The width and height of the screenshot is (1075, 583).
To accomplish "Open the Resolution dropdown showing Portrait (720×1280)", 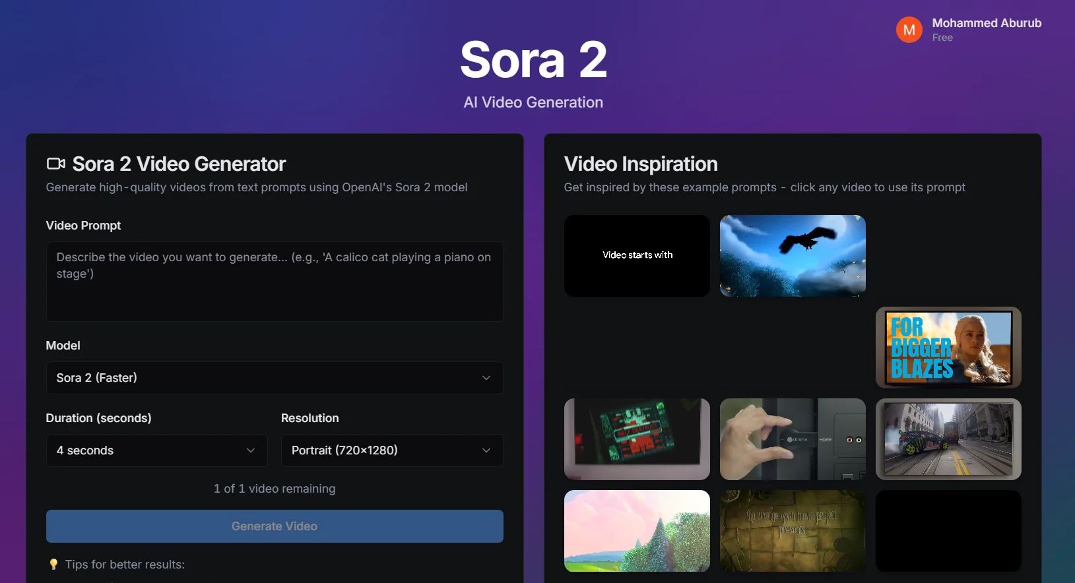I will click(391, 450).
